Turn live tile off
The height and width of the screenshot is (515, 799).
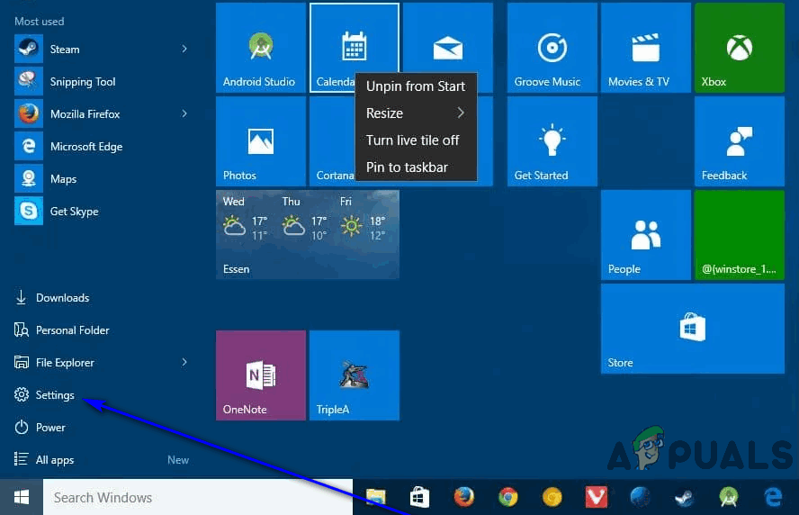pos(412,140)
